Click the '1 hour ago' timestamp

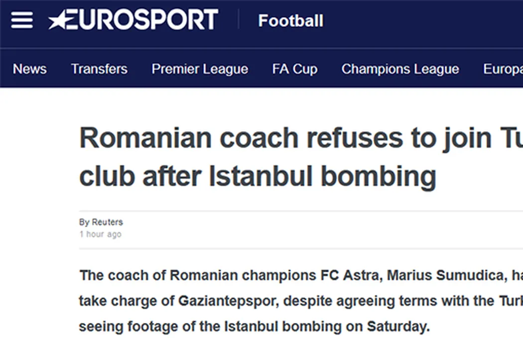click(100, 234)
